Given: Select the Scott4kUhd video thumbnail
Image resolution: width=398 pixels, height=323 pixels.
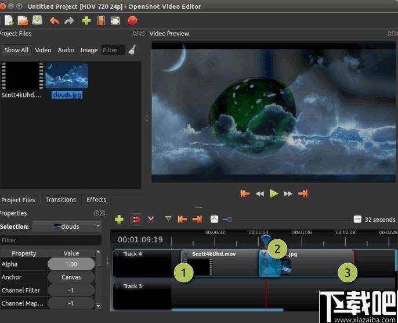Looking at the screenshot, I should [x=22, y=76].
